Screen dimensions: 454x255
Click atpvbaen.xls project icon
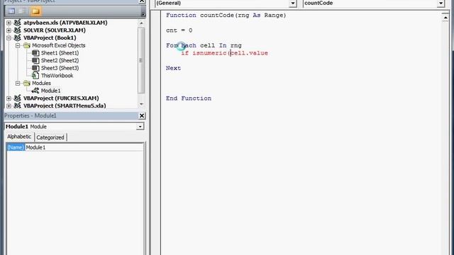[17, 23]
